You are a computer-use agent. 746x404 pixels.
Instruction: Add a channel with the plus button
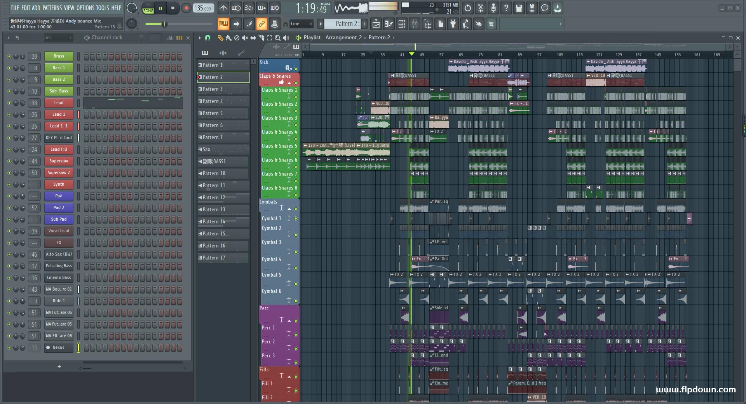coord(59,366)
